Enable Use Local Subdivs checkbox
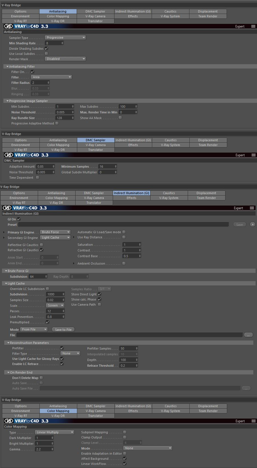The width and height of the screenshot is (257, 468). (x=47, y=54)
